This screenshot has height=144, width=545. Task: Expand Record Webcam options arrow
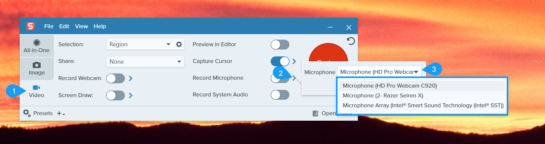[131, 78]
